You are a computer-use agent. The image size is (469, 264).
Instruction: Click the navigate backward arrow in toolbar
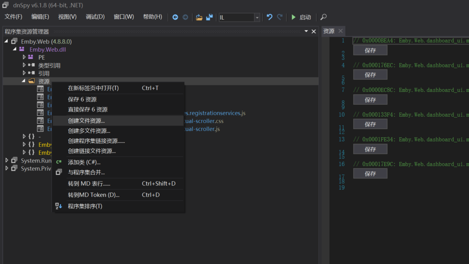(175, 17)
